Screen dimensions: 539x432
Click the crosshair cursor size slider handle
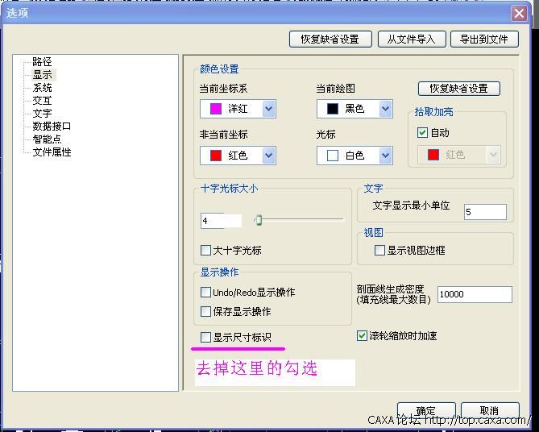pyautogui.click(x=259, y=220)
